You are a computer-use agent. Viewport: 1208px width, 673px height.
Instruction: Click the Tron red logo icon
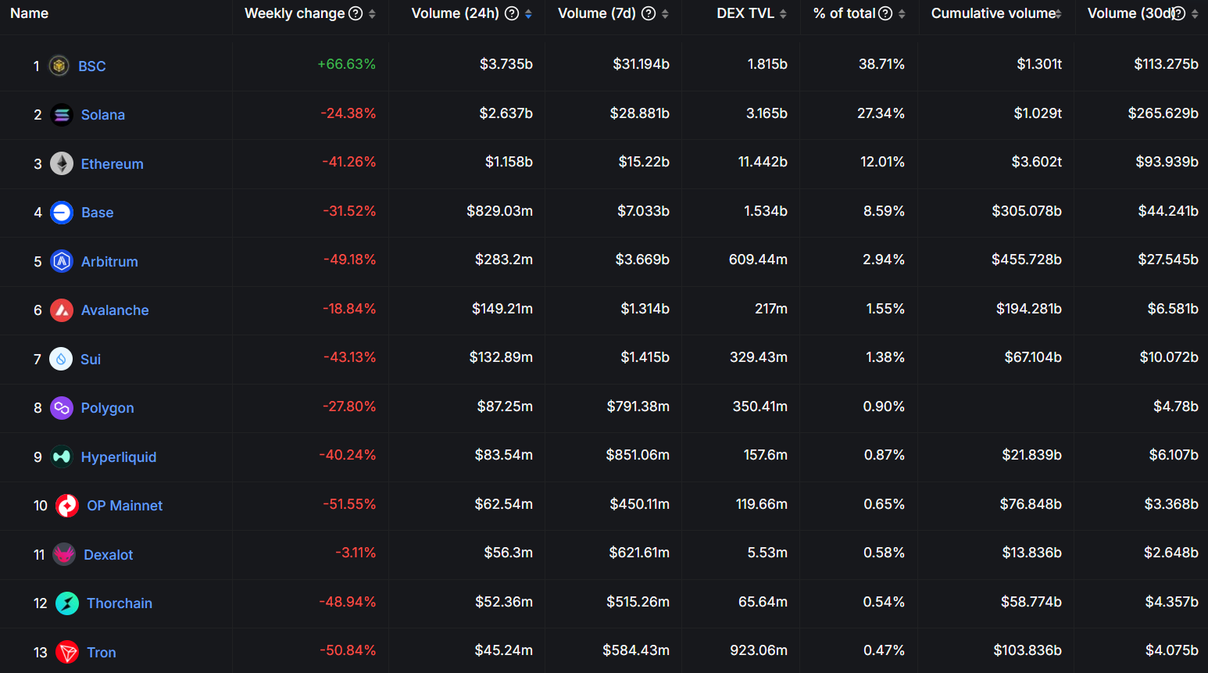click(x=68, y=652)
